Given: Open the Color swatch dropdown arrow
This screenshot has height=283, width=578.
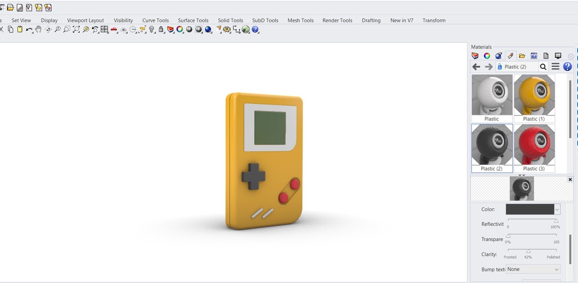Looking at the screenshot, I should pos(557,209).
